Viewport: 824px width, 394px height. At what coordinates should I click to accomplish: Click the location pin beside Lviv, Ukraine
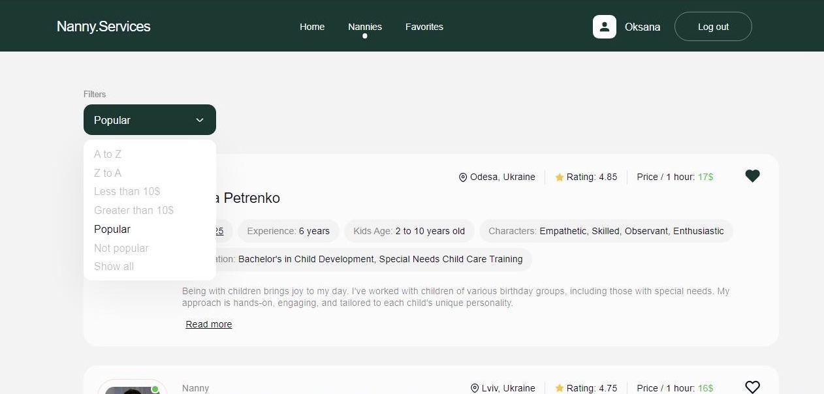[475, 388]
